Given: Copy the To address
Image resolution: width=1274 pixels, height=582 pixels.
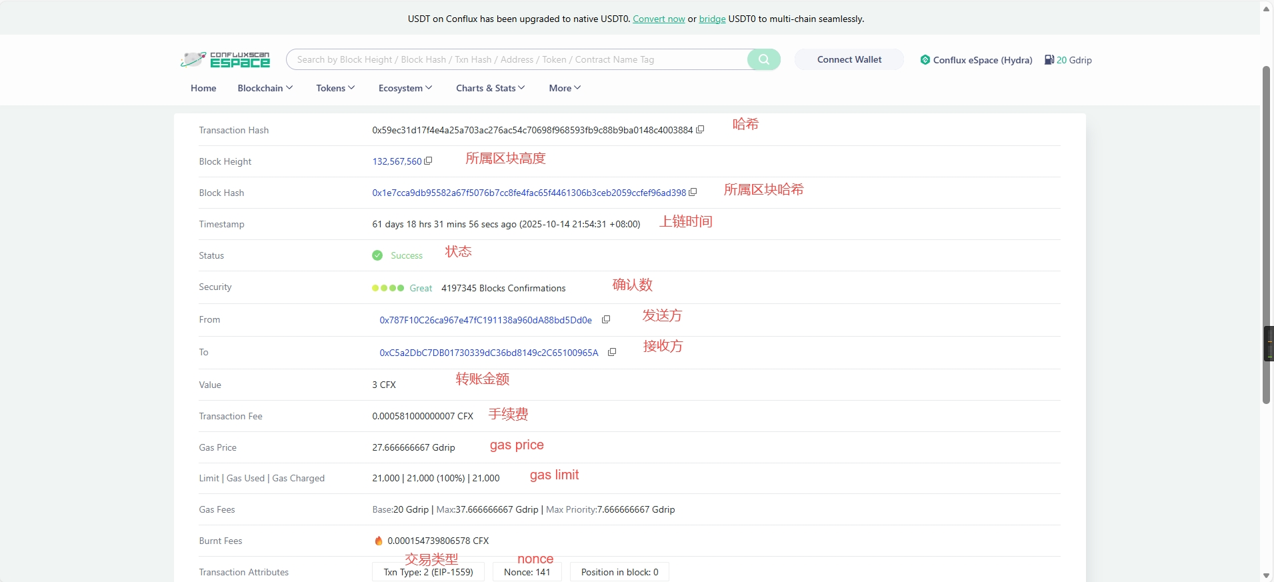Looking at the screenshot, I should pos(612,352).
